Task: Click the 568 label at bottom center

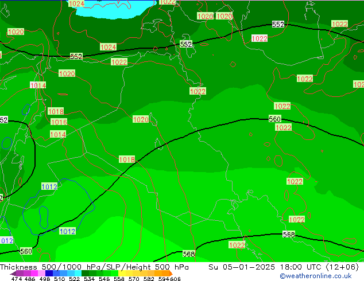Action: click(x=189, y=253)
